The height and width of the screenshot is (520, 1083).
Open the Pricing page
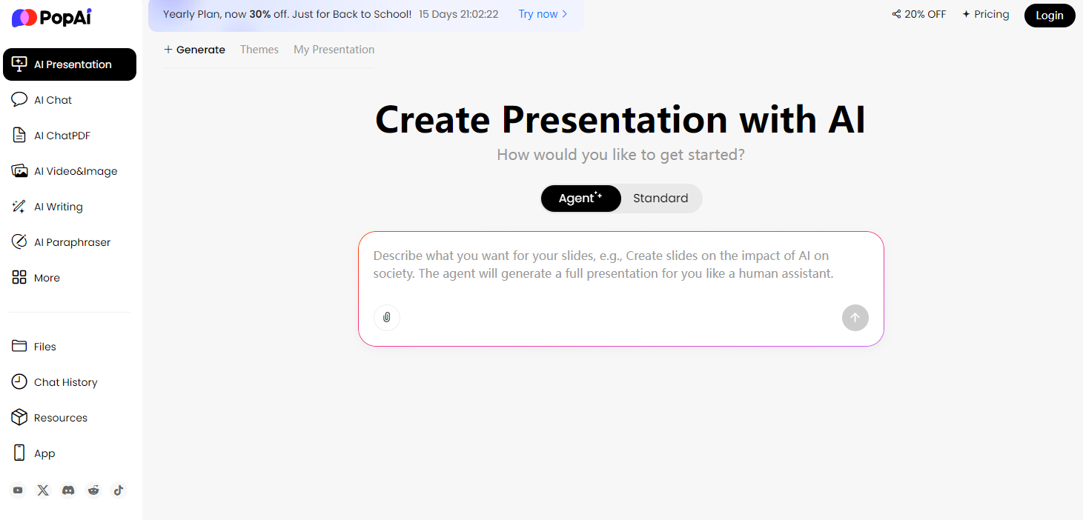tap(991, 13)
